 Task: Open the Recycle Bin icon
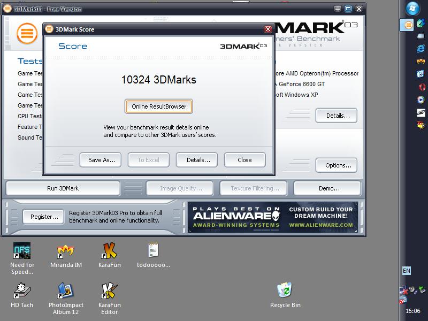point(285,295)
